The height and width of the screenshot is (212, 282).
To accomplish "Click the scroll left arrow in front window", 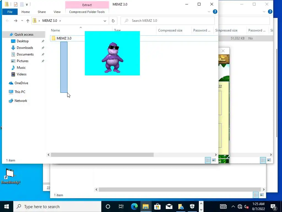I will [x=48, y=155].
